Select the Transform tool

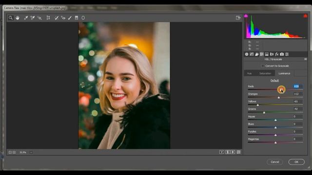click(48, 18)
